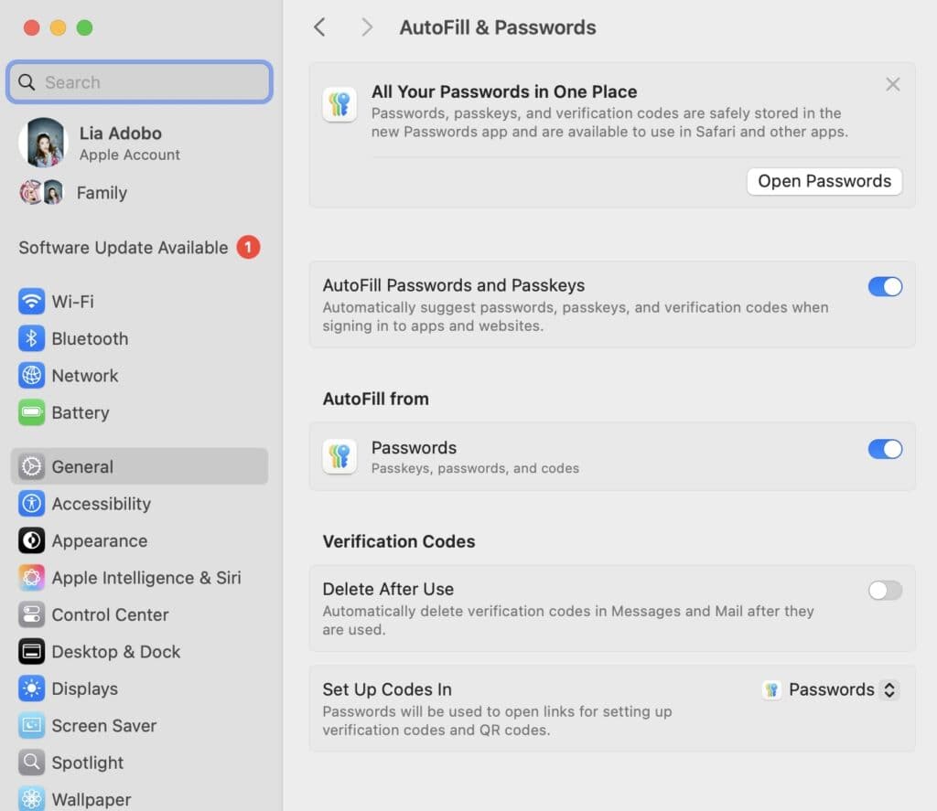Screen dimensions: 937x811
Task: Open Appearance settings
Action: pyautogui.click(x=30, y=540)
